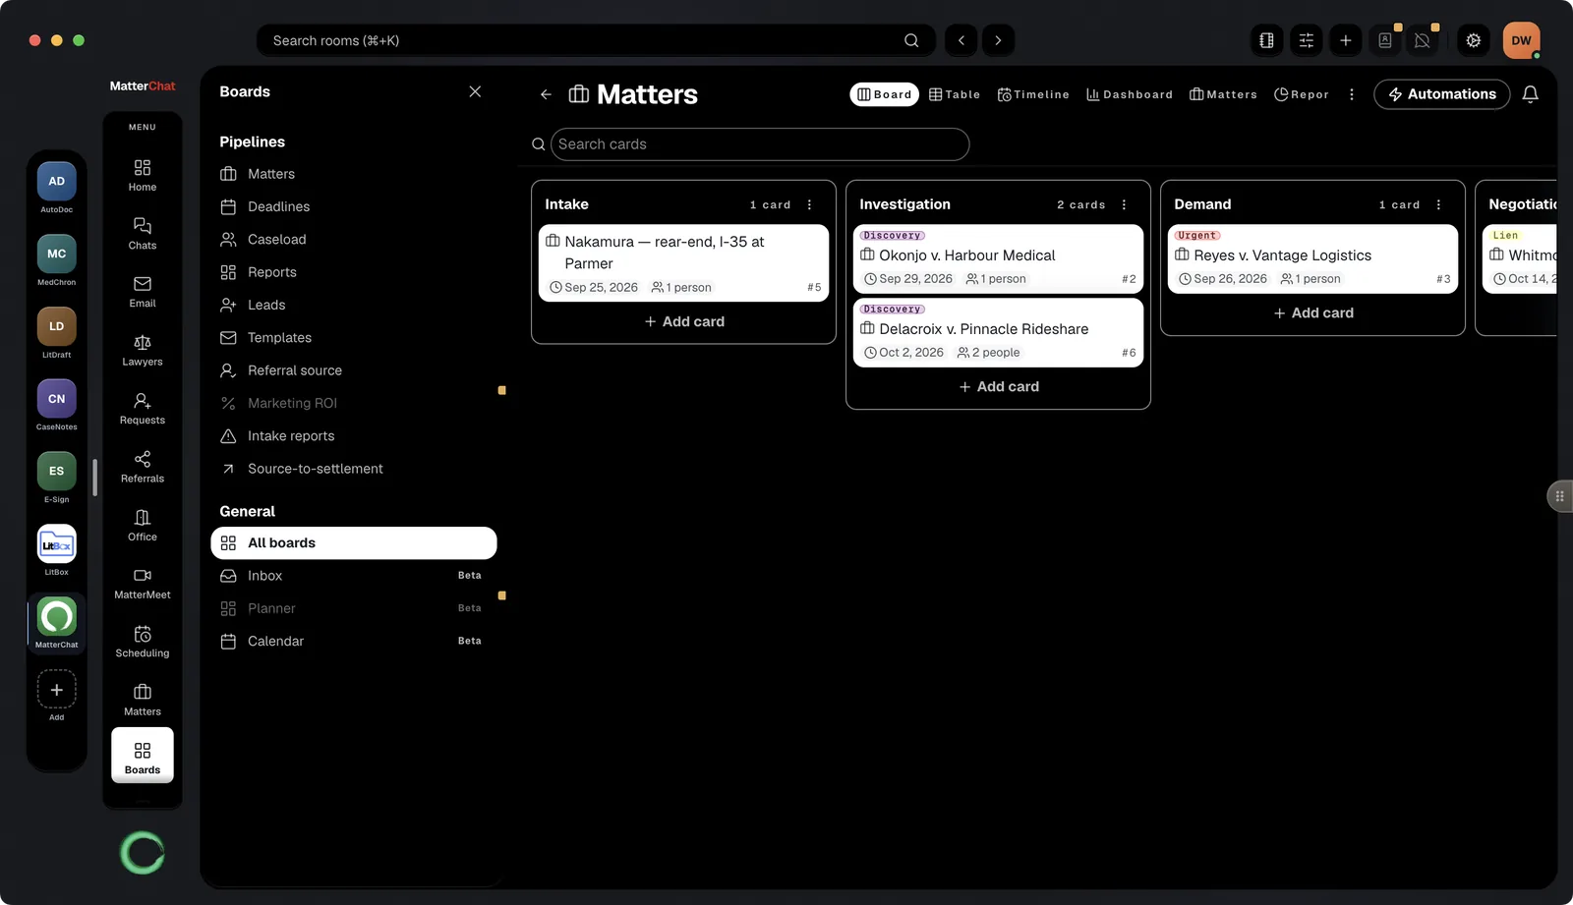The height and width of the screenshot is (905, 1573).
Task: Open the Okonjo v. Harbour Medical card
Action: coord(998,259)
